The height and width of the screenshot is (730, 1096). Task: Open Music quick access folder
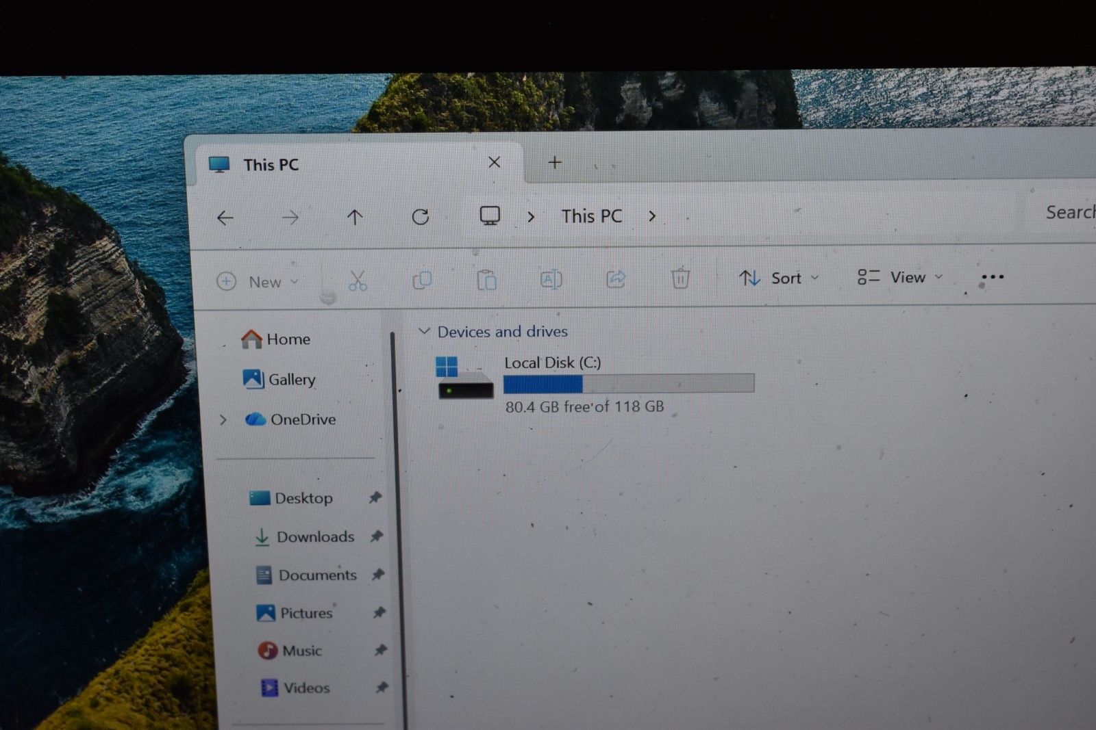(x=290, y=651)
